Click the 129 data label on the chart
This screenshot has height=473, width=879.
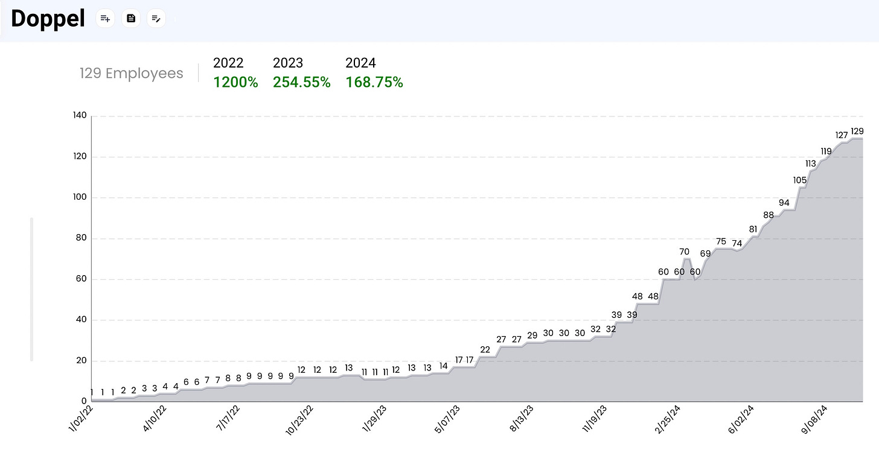(x=857, y=131)
